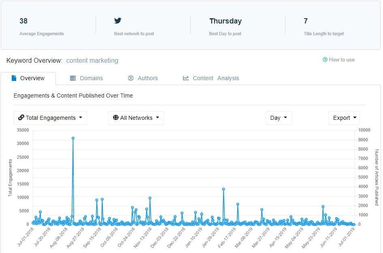
Task: Click the 'content marketing' keyword link
Action: [92, 60]
